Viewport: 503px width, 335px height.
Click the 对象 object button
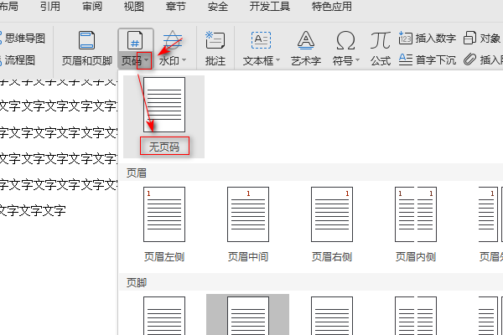(x=482, y=39)
